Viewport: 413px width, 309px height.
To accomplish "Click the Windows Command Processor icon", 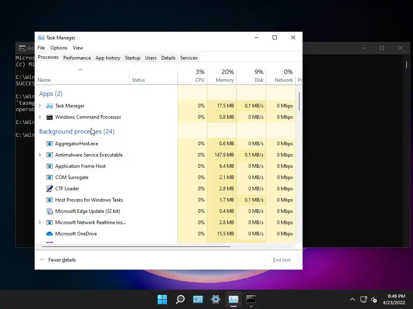I will click(x=50, y=117).
